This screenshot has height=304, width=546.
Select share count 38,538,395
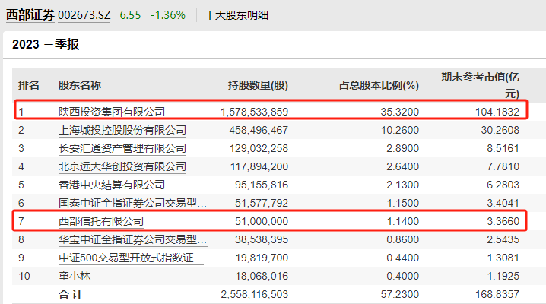tap(262, 239)
